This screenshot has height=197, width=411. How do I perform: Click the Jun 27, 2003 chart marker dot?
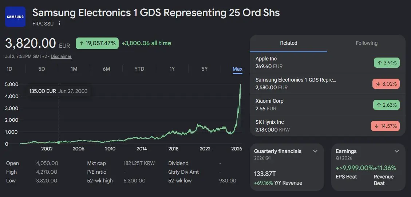click(x=59, y=142)
